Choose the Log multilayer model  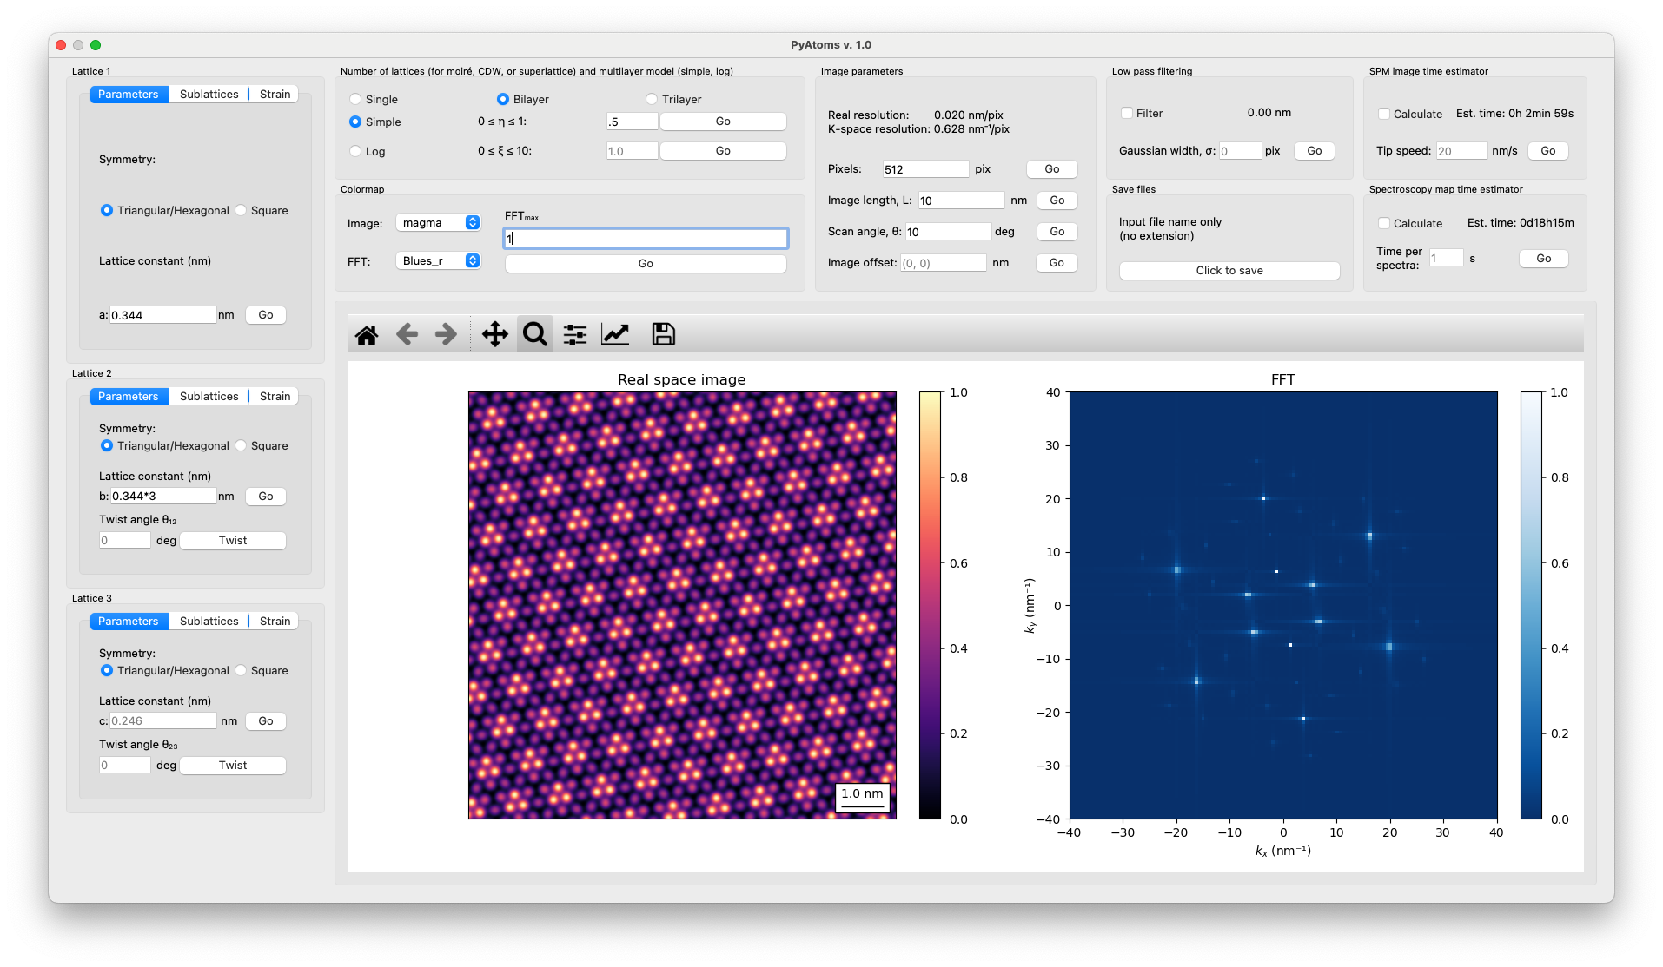click(355, 151)
